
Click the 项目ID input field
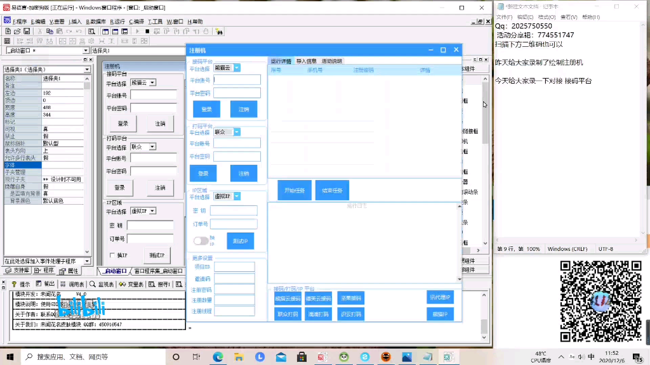tap(234, 267)
